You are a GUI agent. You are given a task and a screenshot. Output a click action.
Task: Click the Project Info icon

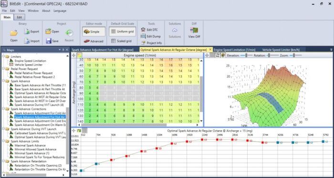coord(143,43)
